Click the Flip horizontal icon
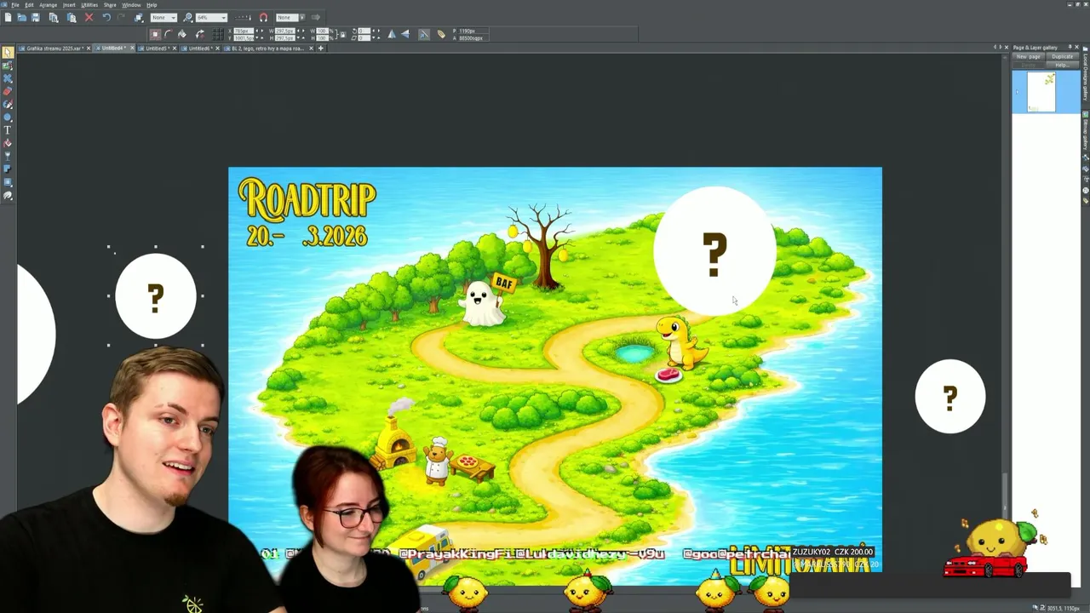This screenshot has width=1090, height=613. (392, 34)
